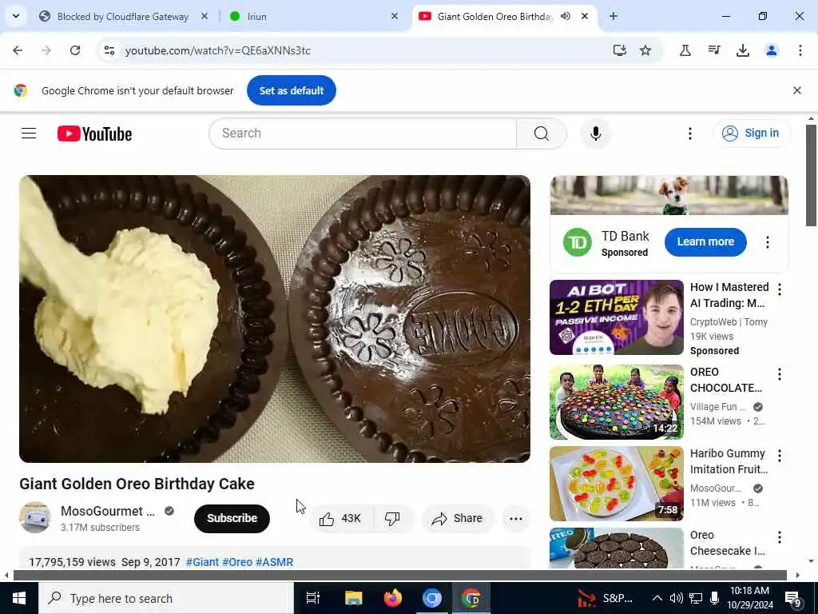Click the #Oreo hashtag
Screen dimensions: 818x614
coord(236,562)
